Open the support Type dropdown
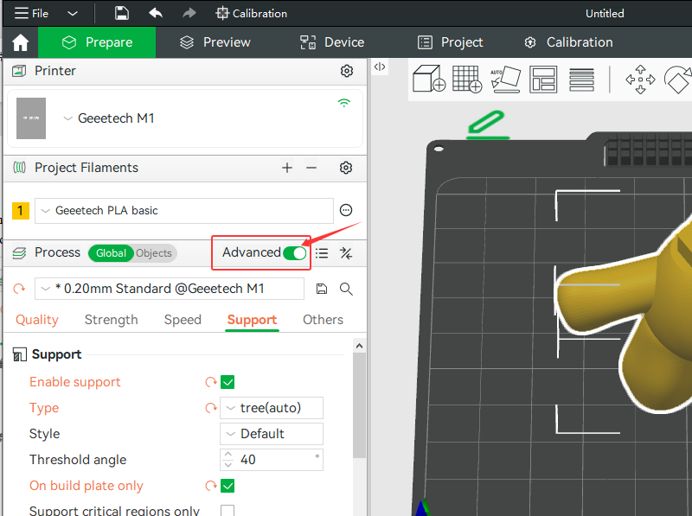The image size is (692, 516). pos(272,408)
